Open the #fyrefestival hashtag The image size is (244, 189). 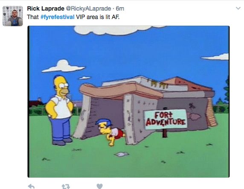[58, 17]
